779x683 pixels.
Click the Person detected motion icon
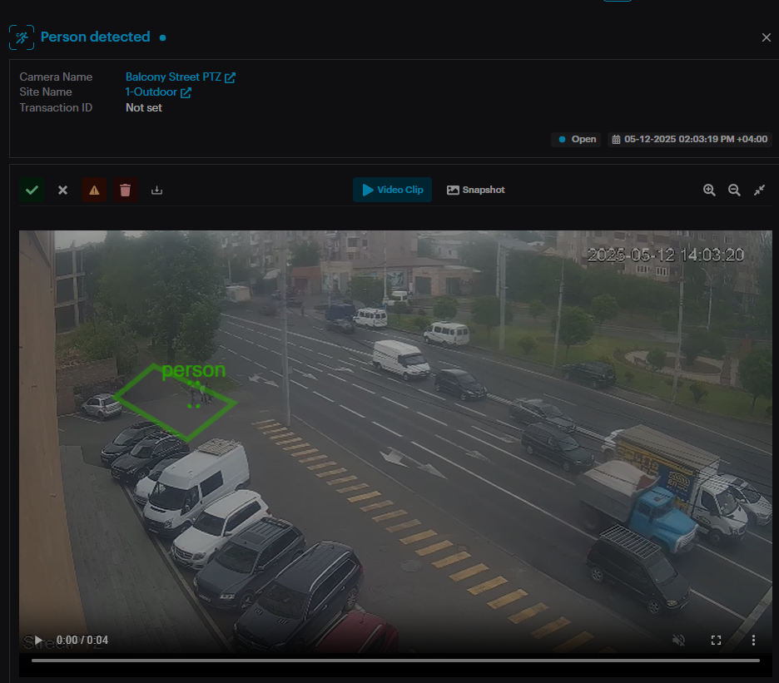click(22, 37)
